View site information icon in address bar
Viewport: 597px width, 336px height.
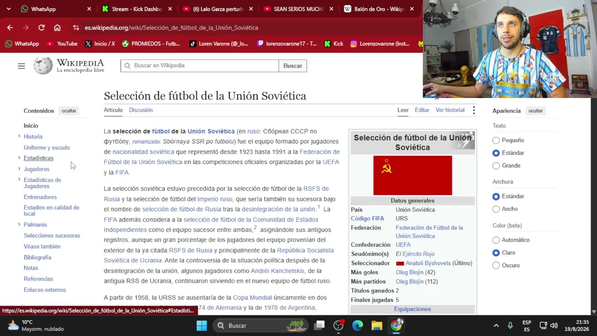(x=76, y=28)
